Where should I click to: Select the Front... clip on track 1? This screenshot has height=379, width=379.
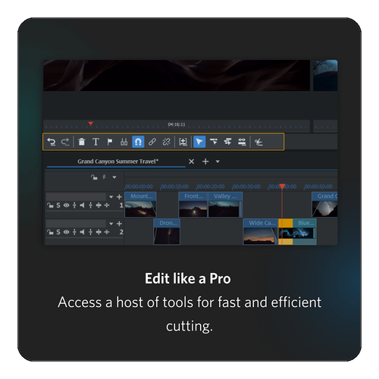click(x=193, y=205)
